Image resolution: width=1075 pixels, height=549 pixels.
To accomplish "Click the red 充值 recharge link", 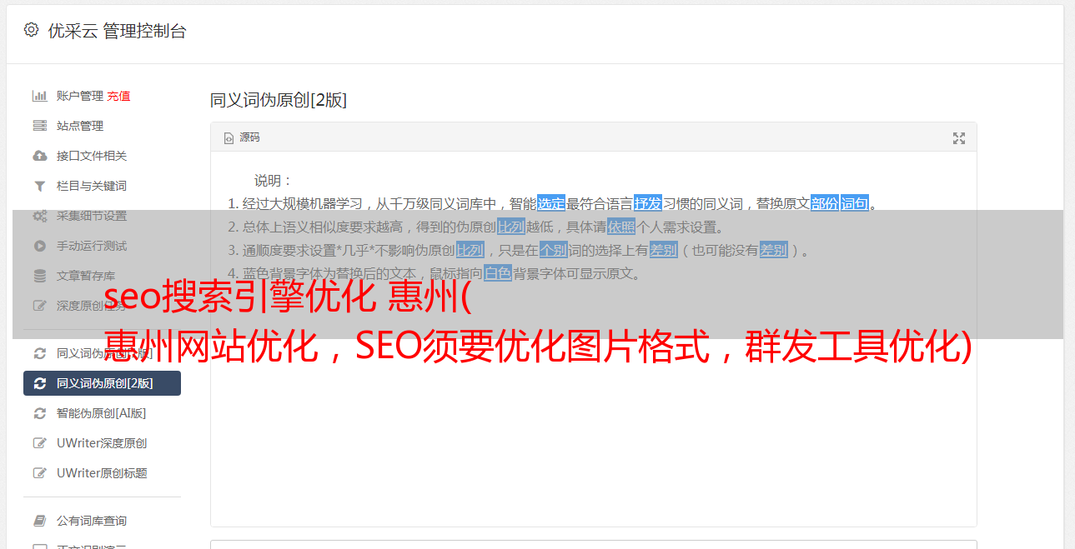I will [118, 96].
